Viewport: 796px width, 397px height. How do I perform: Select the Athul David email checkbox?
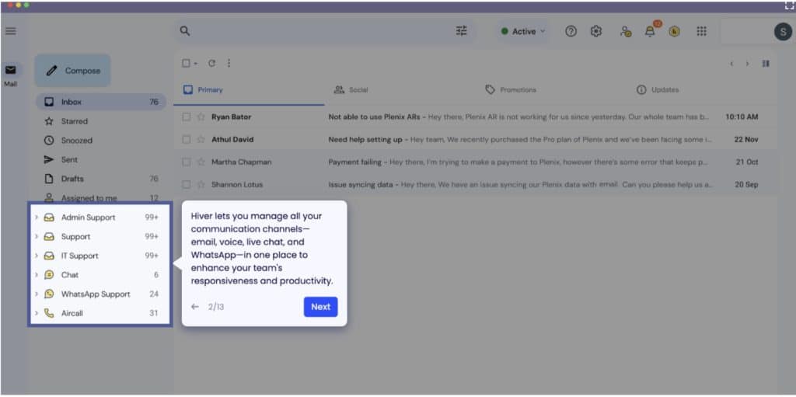(x=187, y=139)
